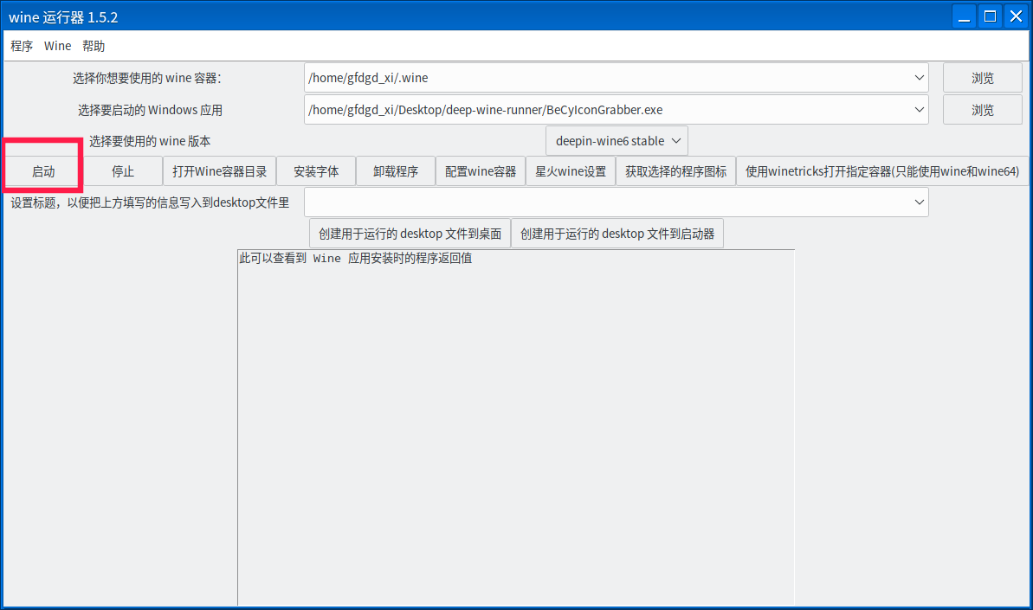This screenshot has width=1033, height=610.
Task: Click 使用winetricks打开指定容器 button
Action: [882, 171]
